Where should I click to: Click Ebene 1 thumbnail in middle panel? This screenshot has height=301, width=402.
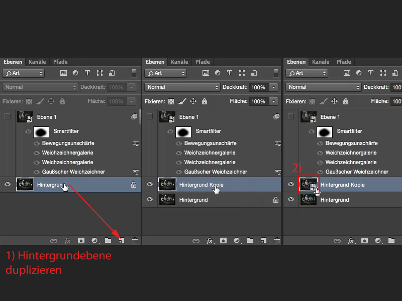click(167, 117)
